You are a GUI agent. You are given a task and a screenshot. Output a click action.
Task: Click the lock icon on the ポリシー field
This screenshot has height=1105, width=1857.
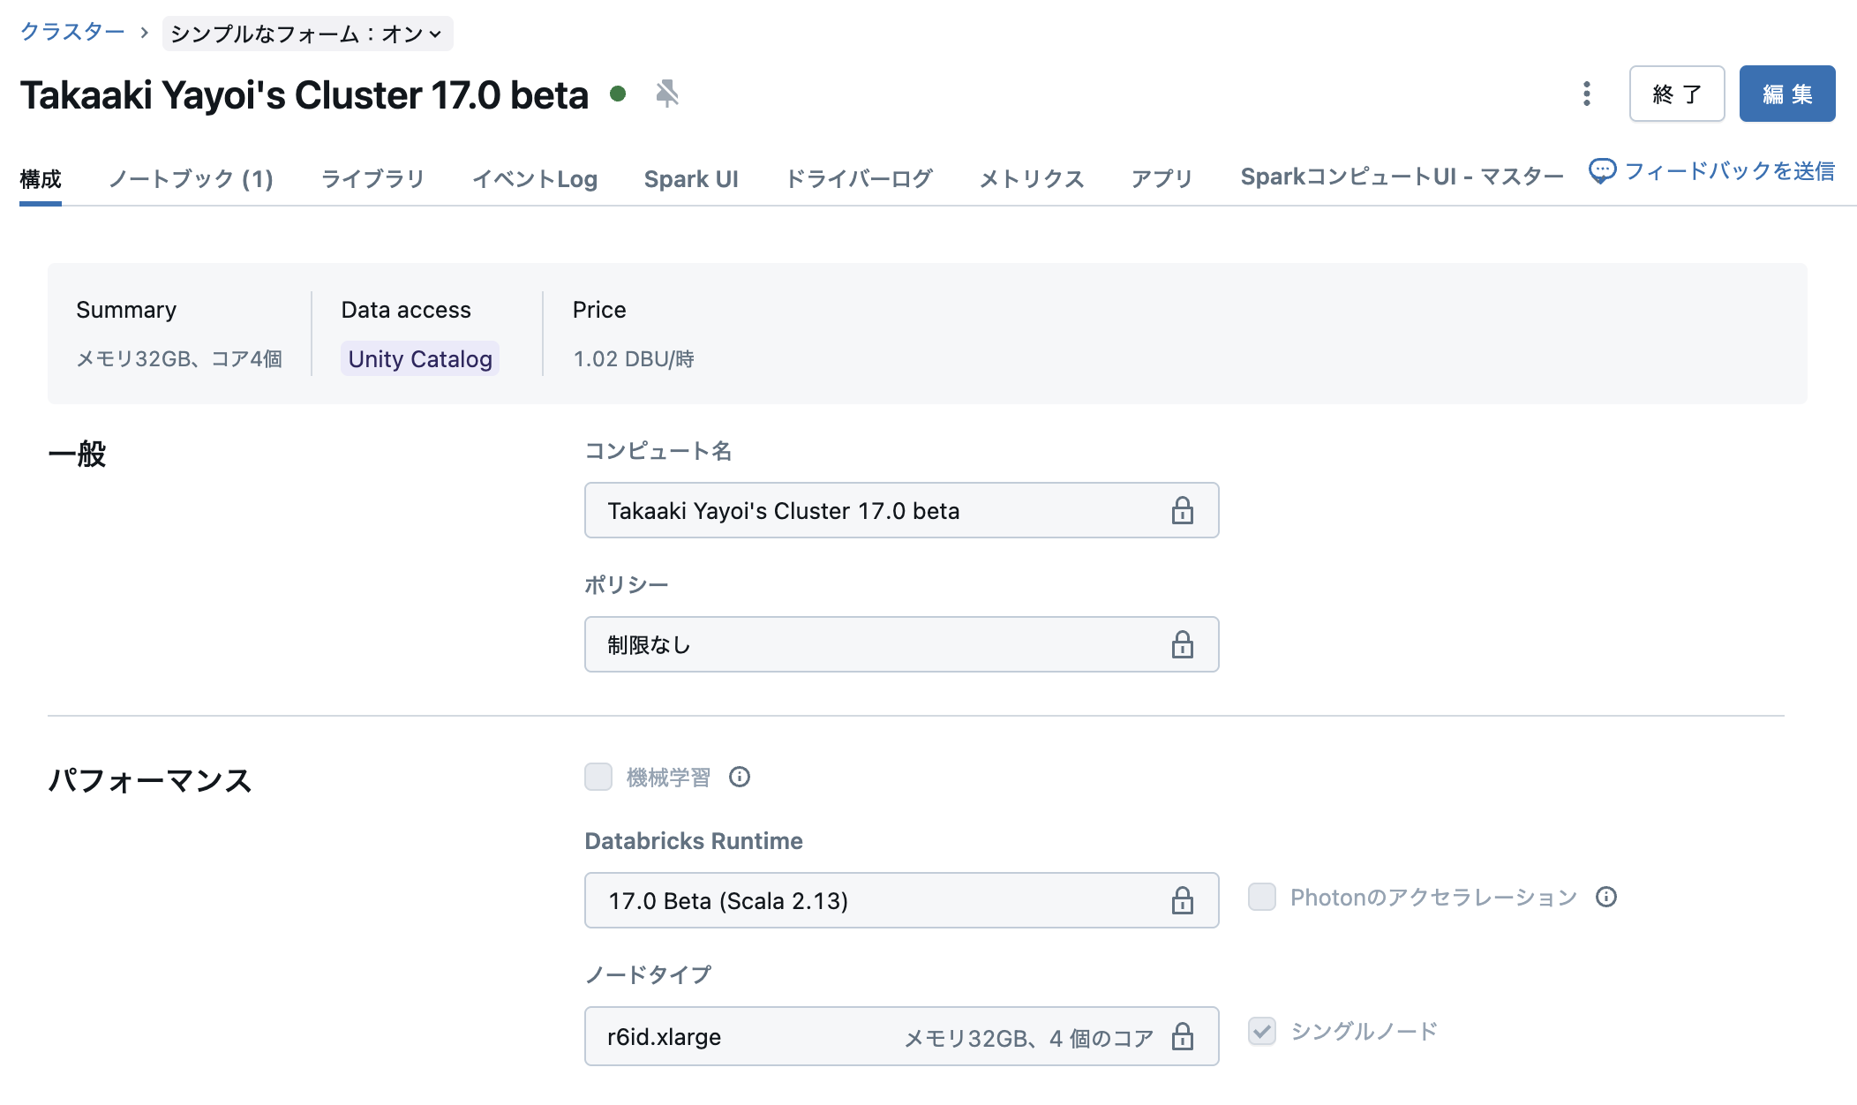[x=1184, y=644]
